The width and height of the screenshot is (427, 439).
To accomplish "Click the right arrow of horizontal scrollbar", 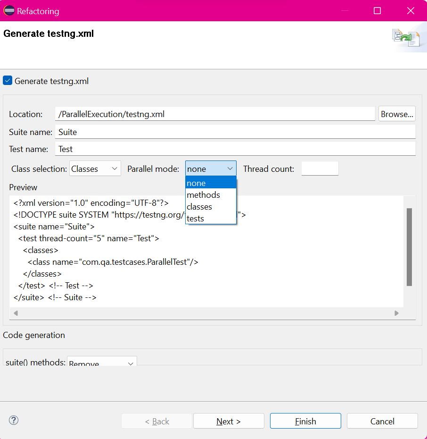I will [x=396, y=313].
